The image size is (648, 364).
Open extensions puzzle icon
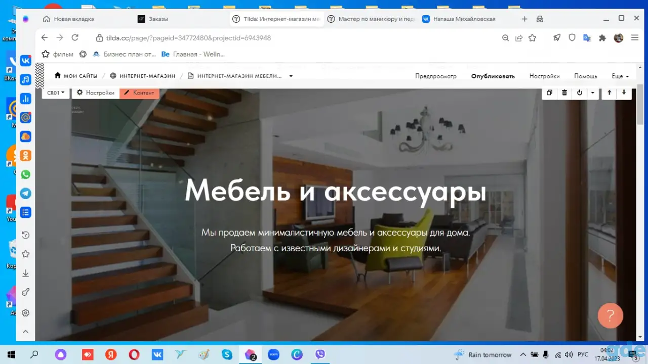(x=602, y=38)
